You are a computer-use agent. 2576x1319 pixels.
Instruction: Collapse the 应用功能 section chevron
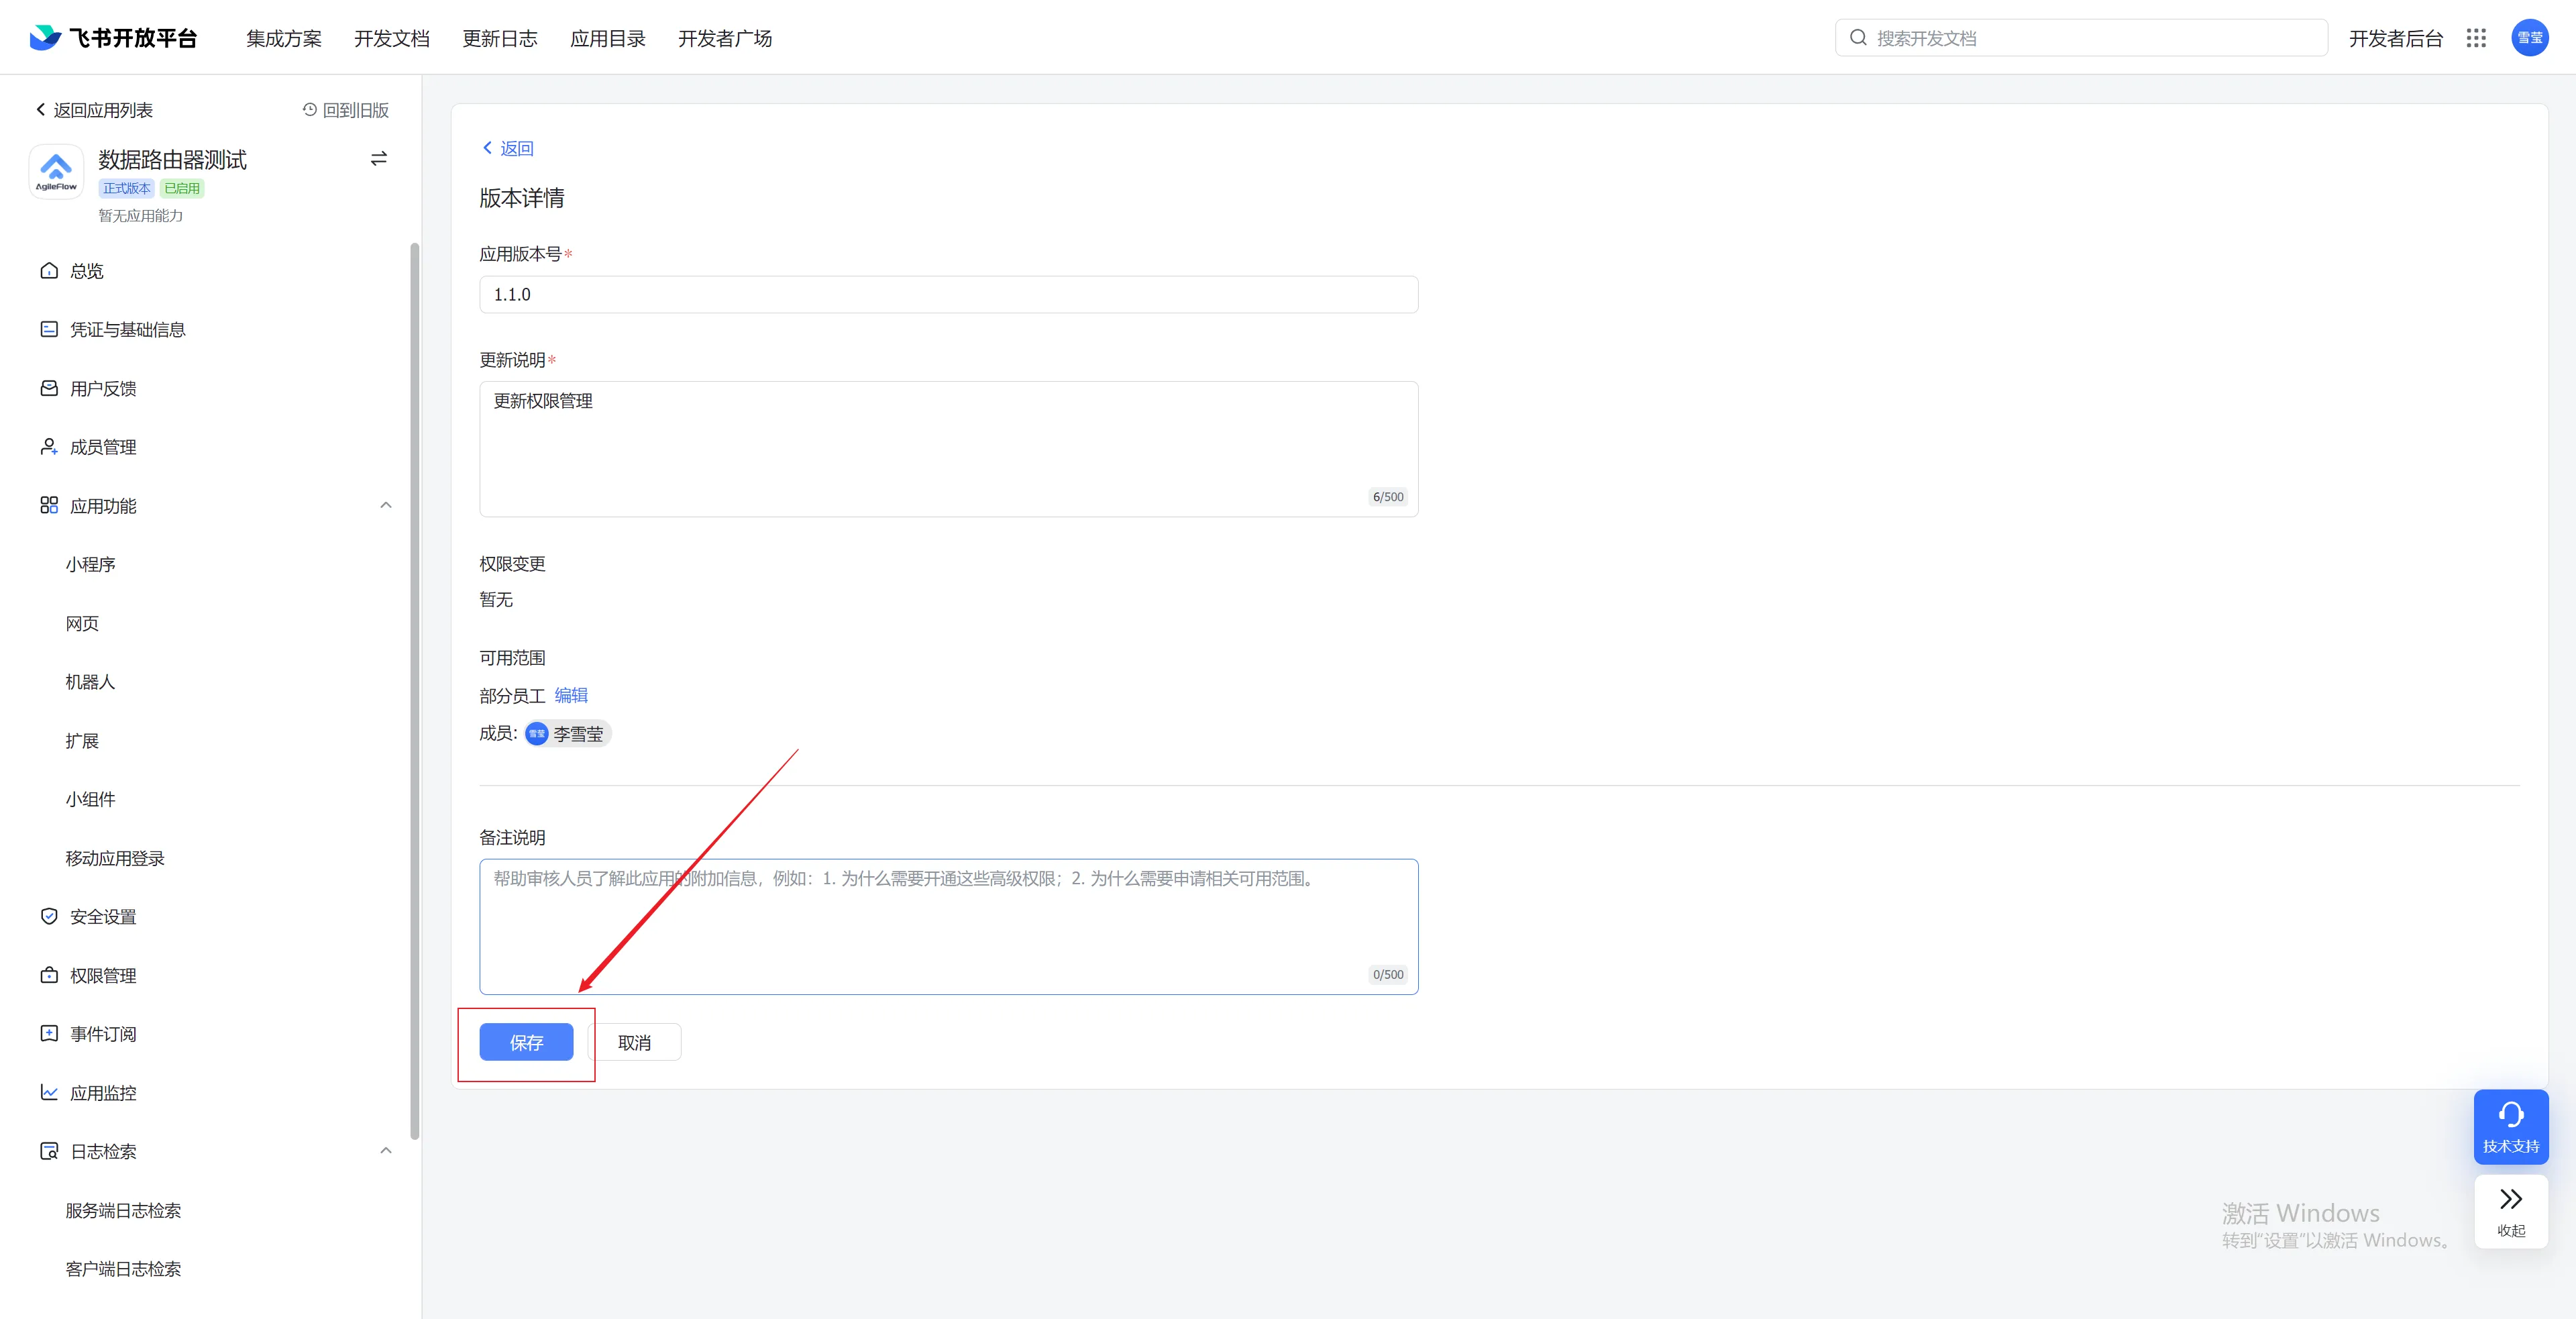pyautogui.click(x=386, y=505)
